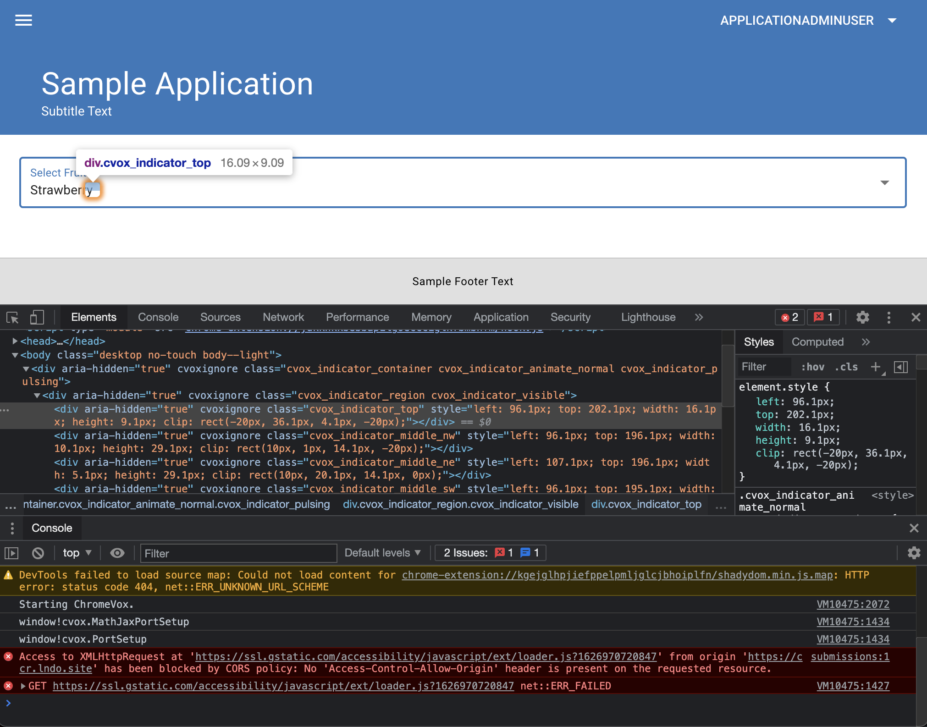
Task: Open the page hamburger menu
Action: tap(23, 20)
